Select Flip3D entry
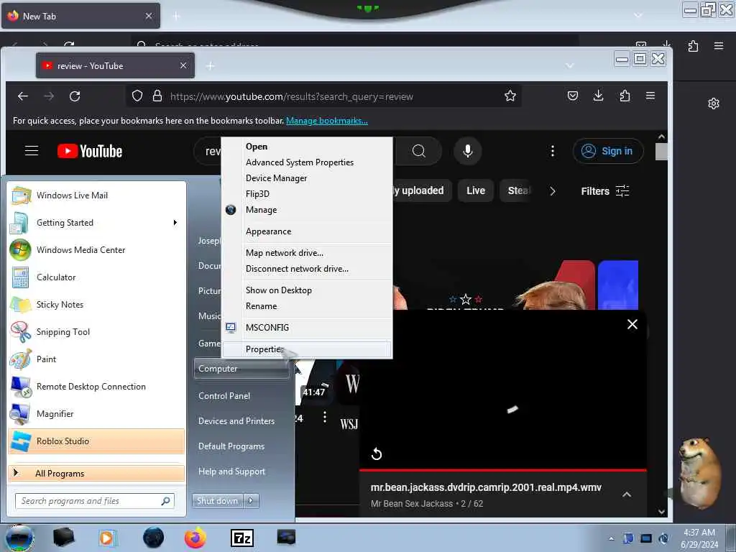Screen dimensions: 736x552 (306, 194)
